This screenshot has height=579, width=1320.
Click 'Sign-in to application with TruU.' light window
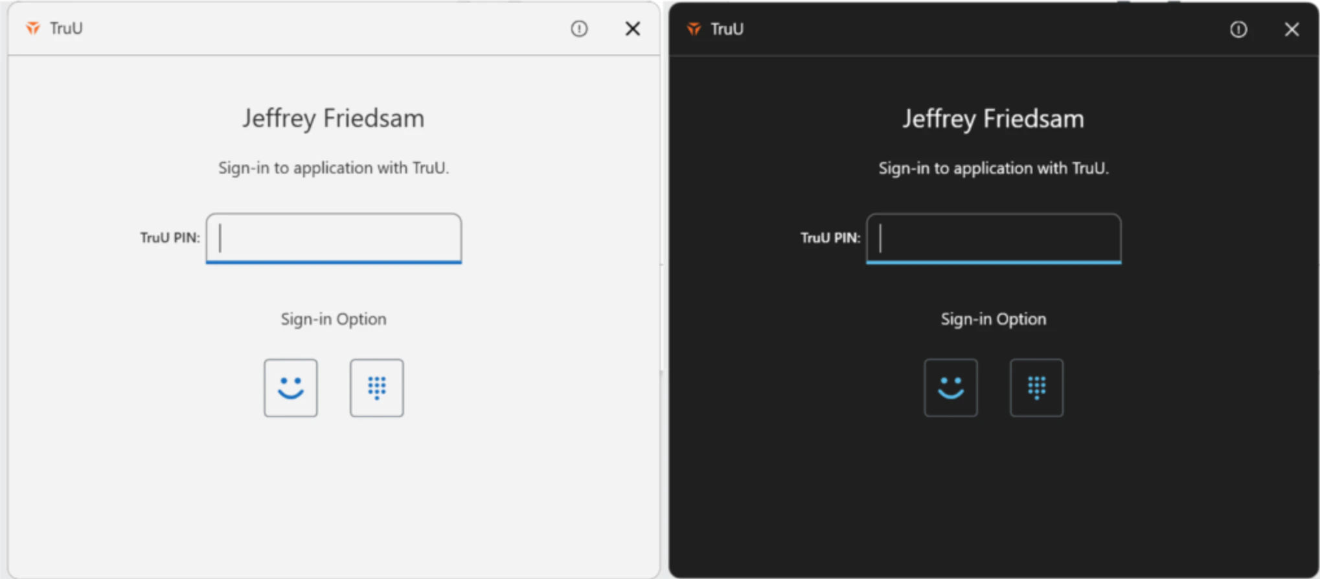pos(334,168)
